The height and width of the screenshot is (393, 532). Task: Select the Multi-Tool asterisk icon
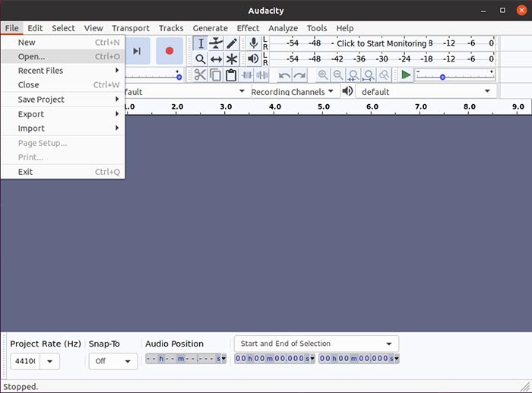click(232, 59)
